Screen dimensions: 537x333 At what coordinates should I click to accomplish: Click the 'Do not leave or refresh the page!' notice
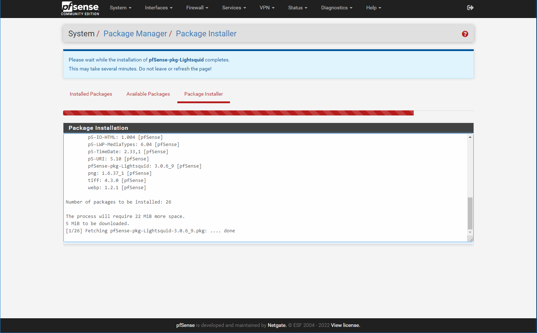point(175,69)
